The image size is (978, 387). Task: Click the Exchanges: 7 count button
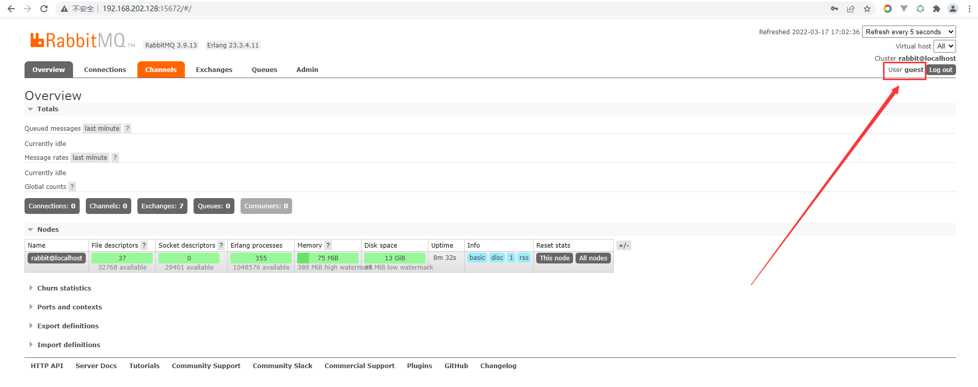(x=162, y=206)
